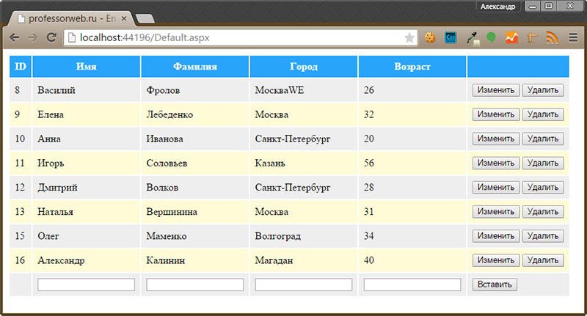The width and height of the screenshot is (587, 316).
Task: Reload the page with the refresh icon
Action: [x=51, y=37]
